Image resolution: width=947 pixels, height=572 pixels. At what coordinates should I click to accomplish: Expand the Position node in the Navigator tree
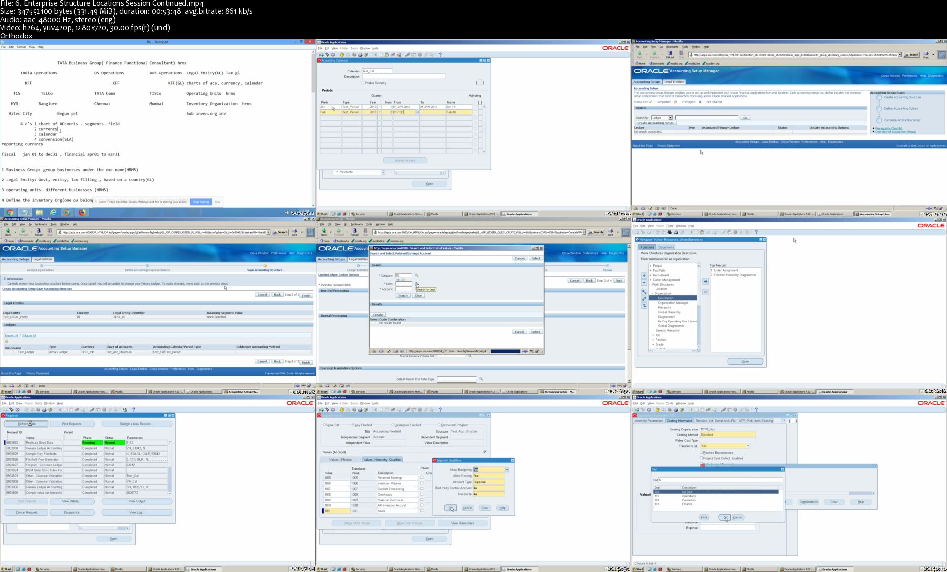[x=653, y=340]
